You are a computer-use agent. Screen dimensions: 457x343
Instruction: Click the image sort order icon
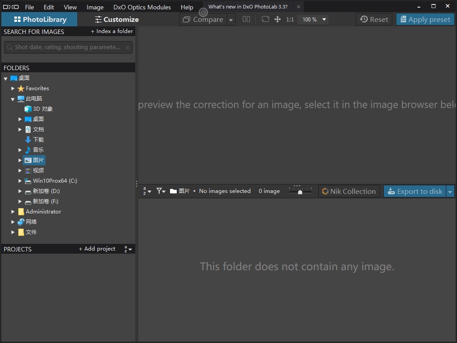(147, 191)
